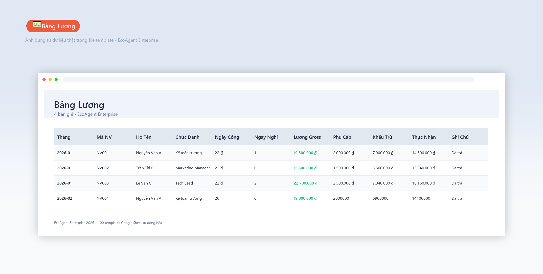Click allowance value 1.500.000 ₫
The height and width of the screenshot is (274, 543).
click(344, 168)
